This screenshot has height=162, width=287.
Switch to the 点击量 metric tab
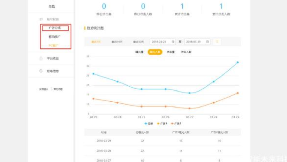(170, 52)
